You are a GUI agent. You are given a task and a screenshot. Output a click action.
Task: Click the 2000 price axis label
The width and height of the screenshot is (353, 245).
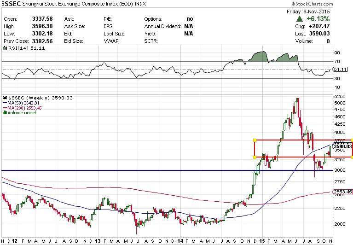coord(340,224)
